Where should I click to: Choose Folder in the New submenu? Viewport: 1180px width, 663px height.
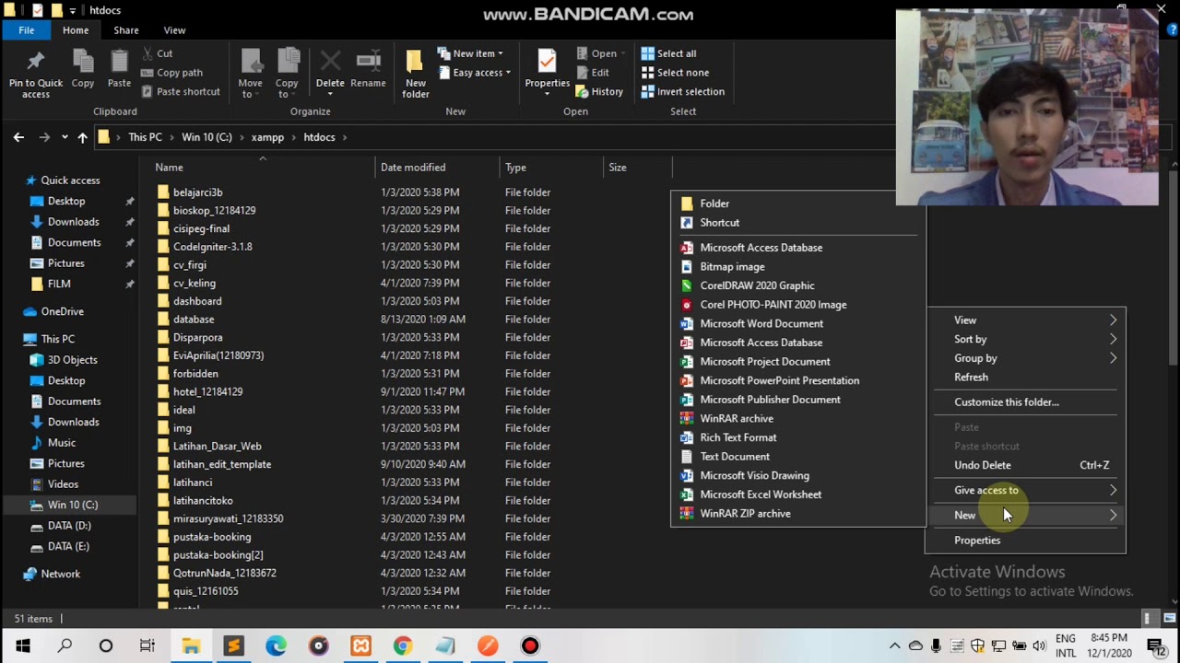pyautogui.click(x=714, y=204)
